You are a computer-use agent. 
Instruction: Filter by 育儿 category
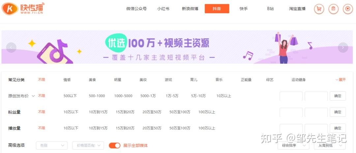click(x=194, y=80)
